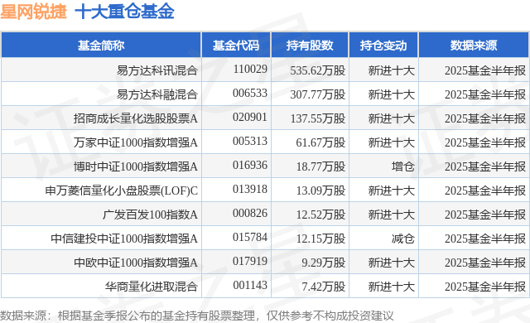Image resolution: width=530 pixels, height=323 pixels.
Task: Select 申万菱信量化小盘股票(LOF)C row name
Action: pyautogui.click(x=122, y=190)
